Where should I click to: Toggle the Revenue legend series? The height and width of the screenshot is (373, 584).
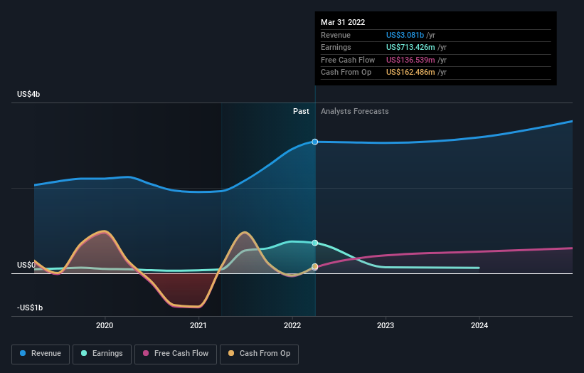point(41,354)
